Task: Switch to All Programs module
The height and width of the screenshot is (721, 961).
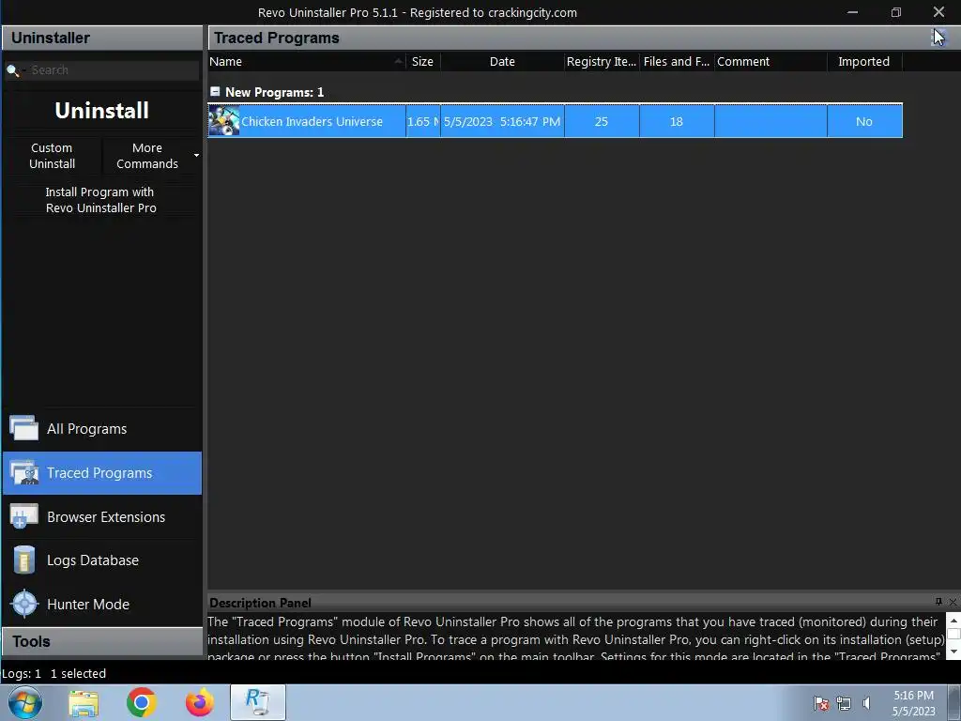Action: coord(101,428)
